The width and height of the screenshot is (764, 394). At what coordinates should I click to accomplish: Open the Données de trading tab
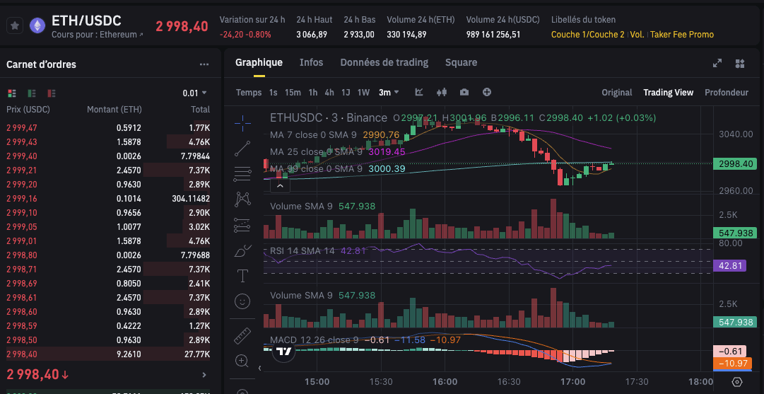point(384,62)
